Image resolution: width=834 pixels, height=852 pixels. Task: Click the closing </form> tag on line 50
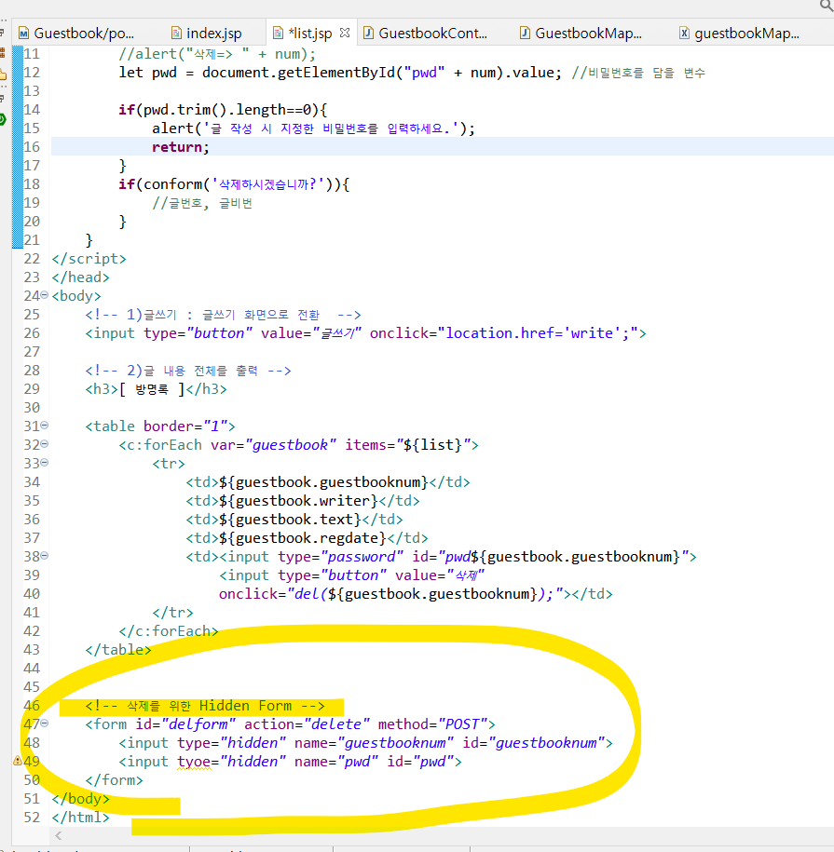(x=114, y=780)
